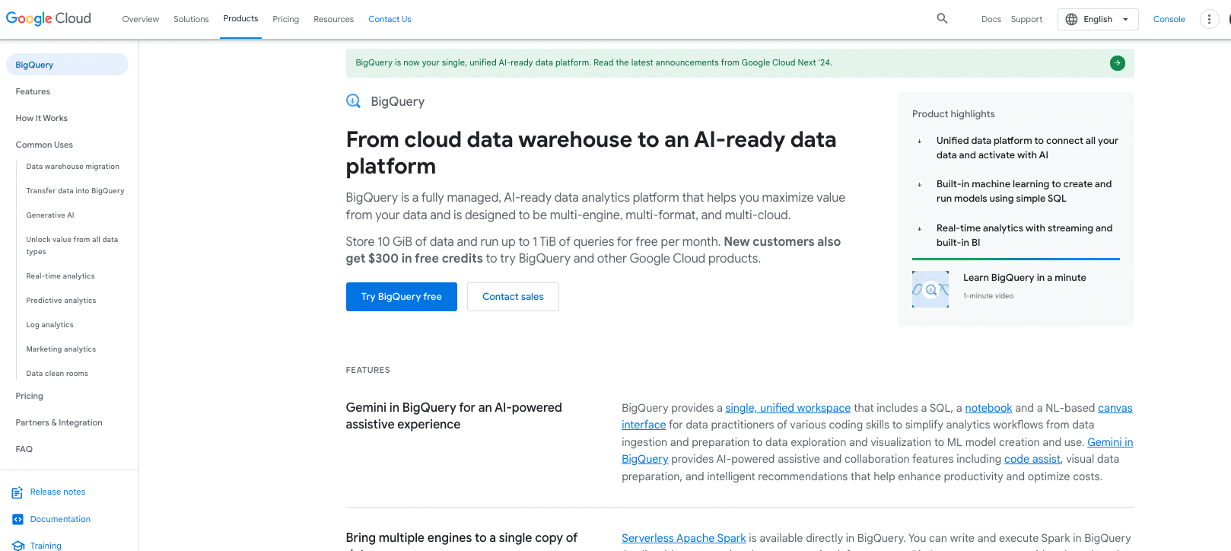This screenshot has width=1231, height=551.
Task: Expand 'Built-in machine learning' highlight arrow
Action: pos(919,184)
